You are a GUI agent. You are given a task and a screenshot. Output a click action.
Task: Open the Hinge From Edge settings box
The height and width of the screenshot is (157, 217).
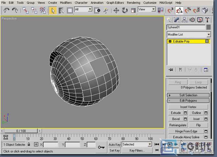pyautogui.click(x=206, y=131)
